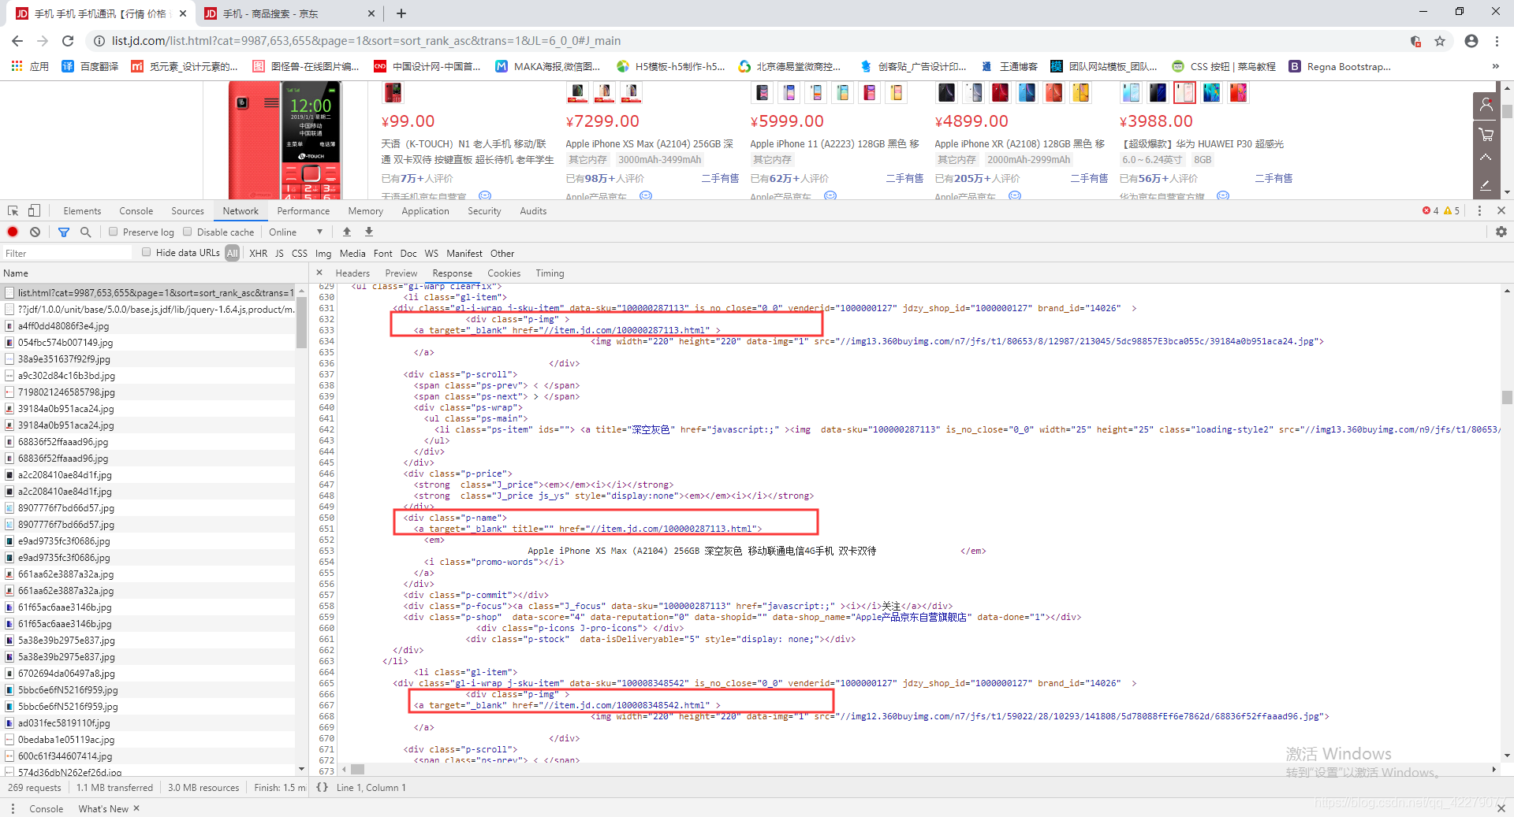The height and width of the screenshot is (817, 1514).
Task: Click the Apple iPhone XS Max product title
Action: (649, 143)
